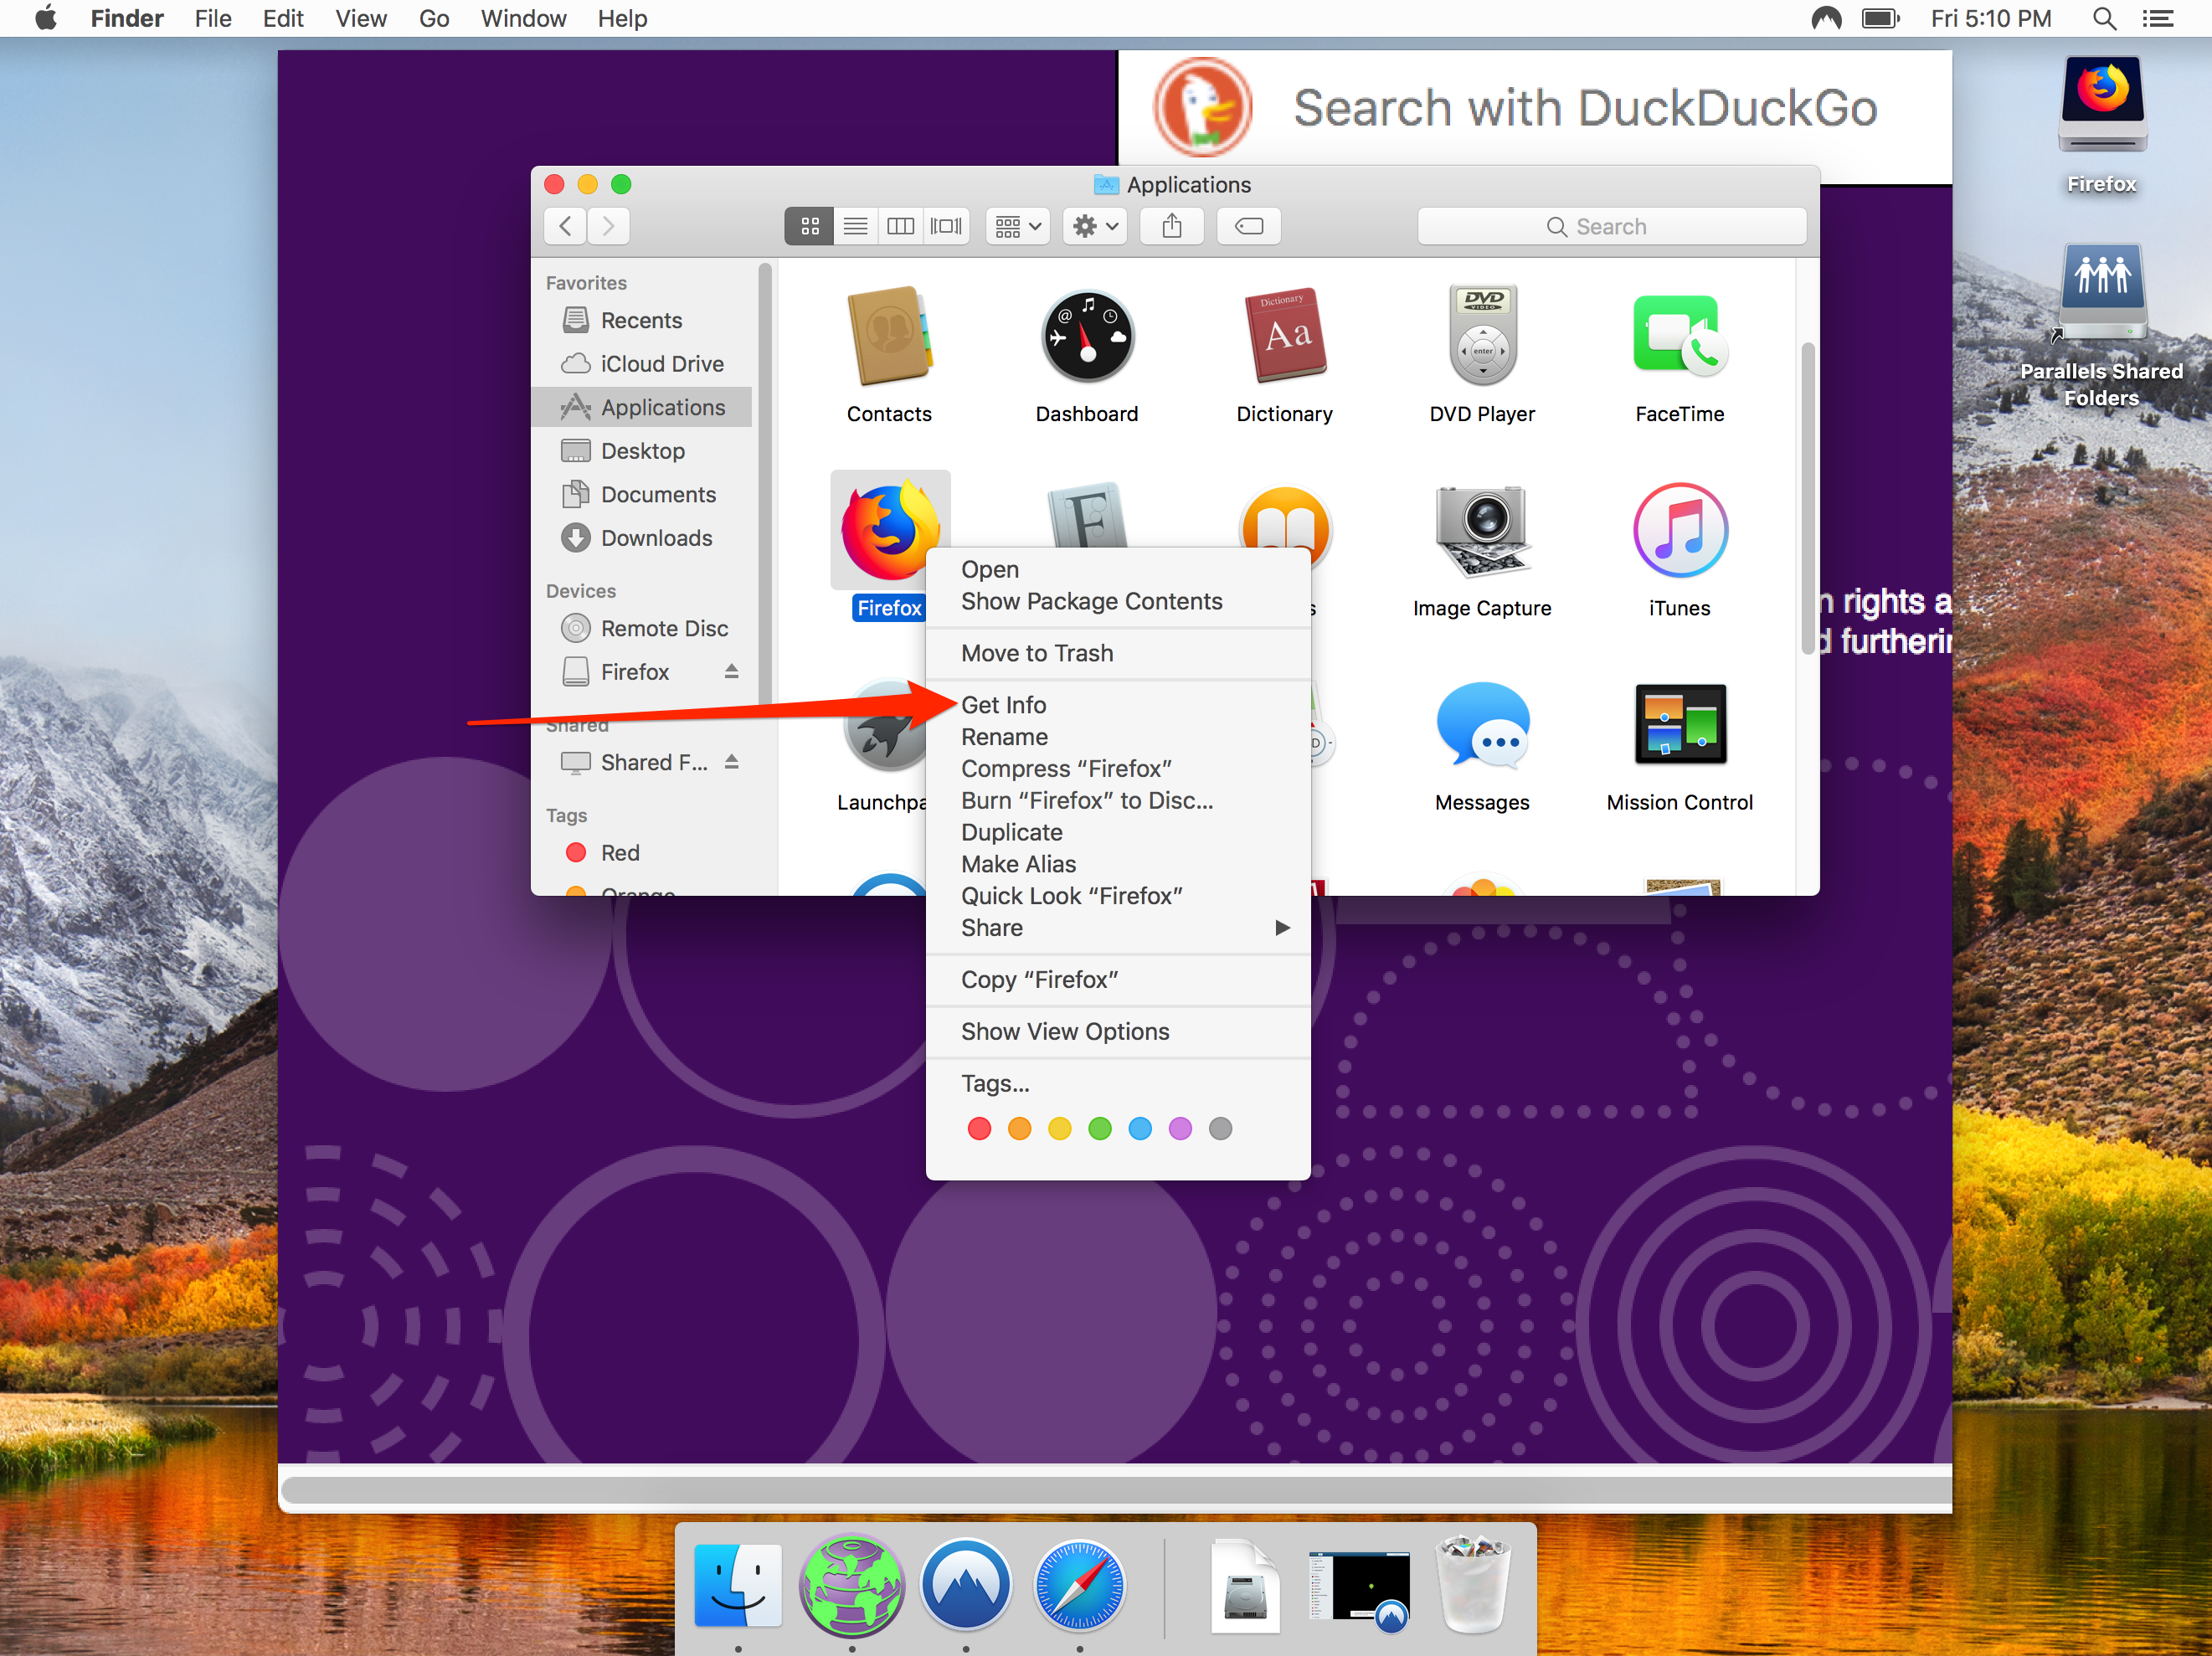2212x1656 pixels.
Task: Open Parallels Shared Folders desktop icon
Action: click(2102, 292)
